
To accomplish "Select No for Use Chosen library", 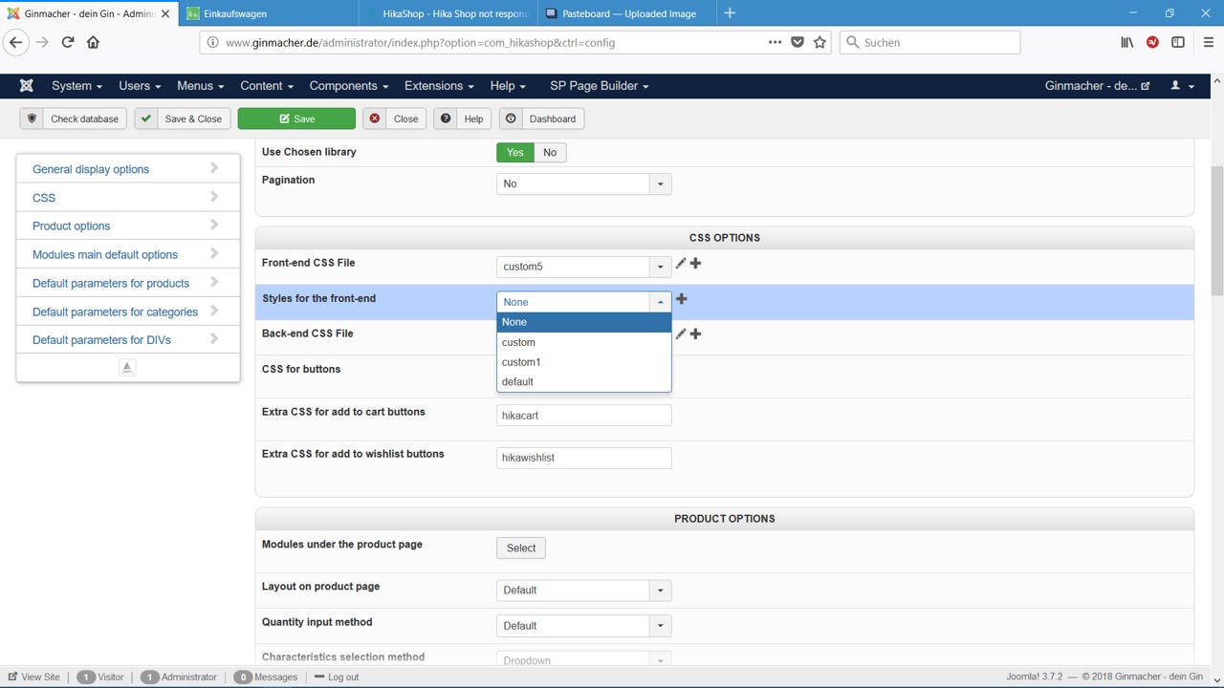I will click(550, 153).
